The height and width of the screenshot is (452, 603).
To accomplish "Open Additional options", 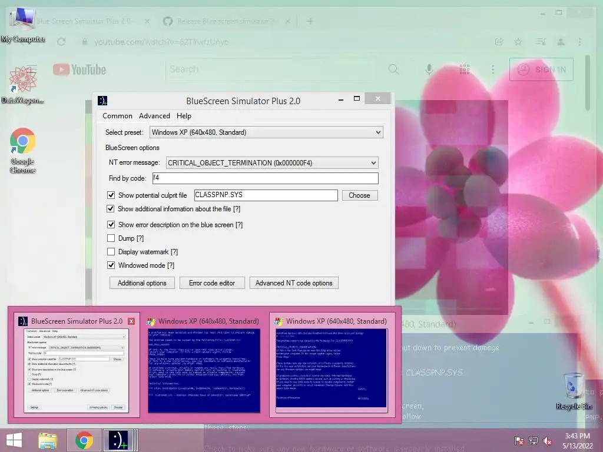I will click(x=142, y=283).
